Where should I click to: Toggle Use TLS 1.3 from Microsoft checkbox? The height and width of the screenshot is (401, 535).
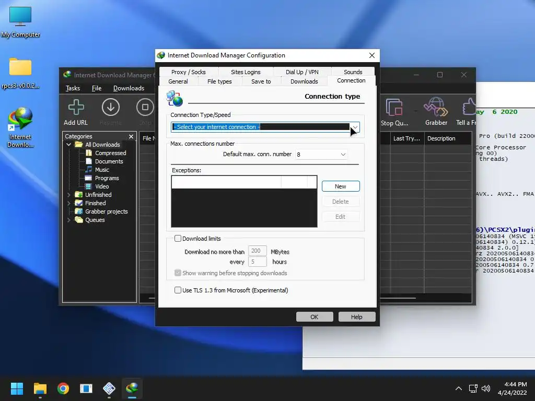(x=178, y=290)
